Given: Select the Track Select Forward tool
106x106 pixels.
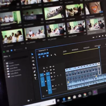Looking at the screenshot, I should (33, 58).
